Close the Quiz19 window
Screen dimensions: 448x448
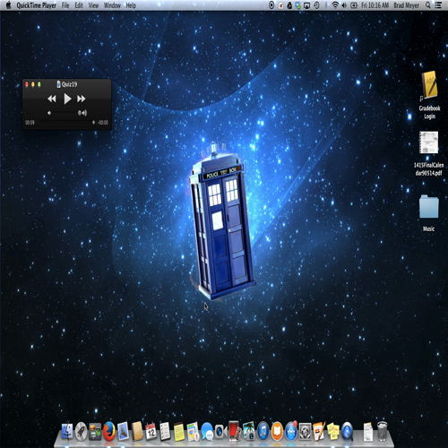pyautogui.click(x=27, y=84)
